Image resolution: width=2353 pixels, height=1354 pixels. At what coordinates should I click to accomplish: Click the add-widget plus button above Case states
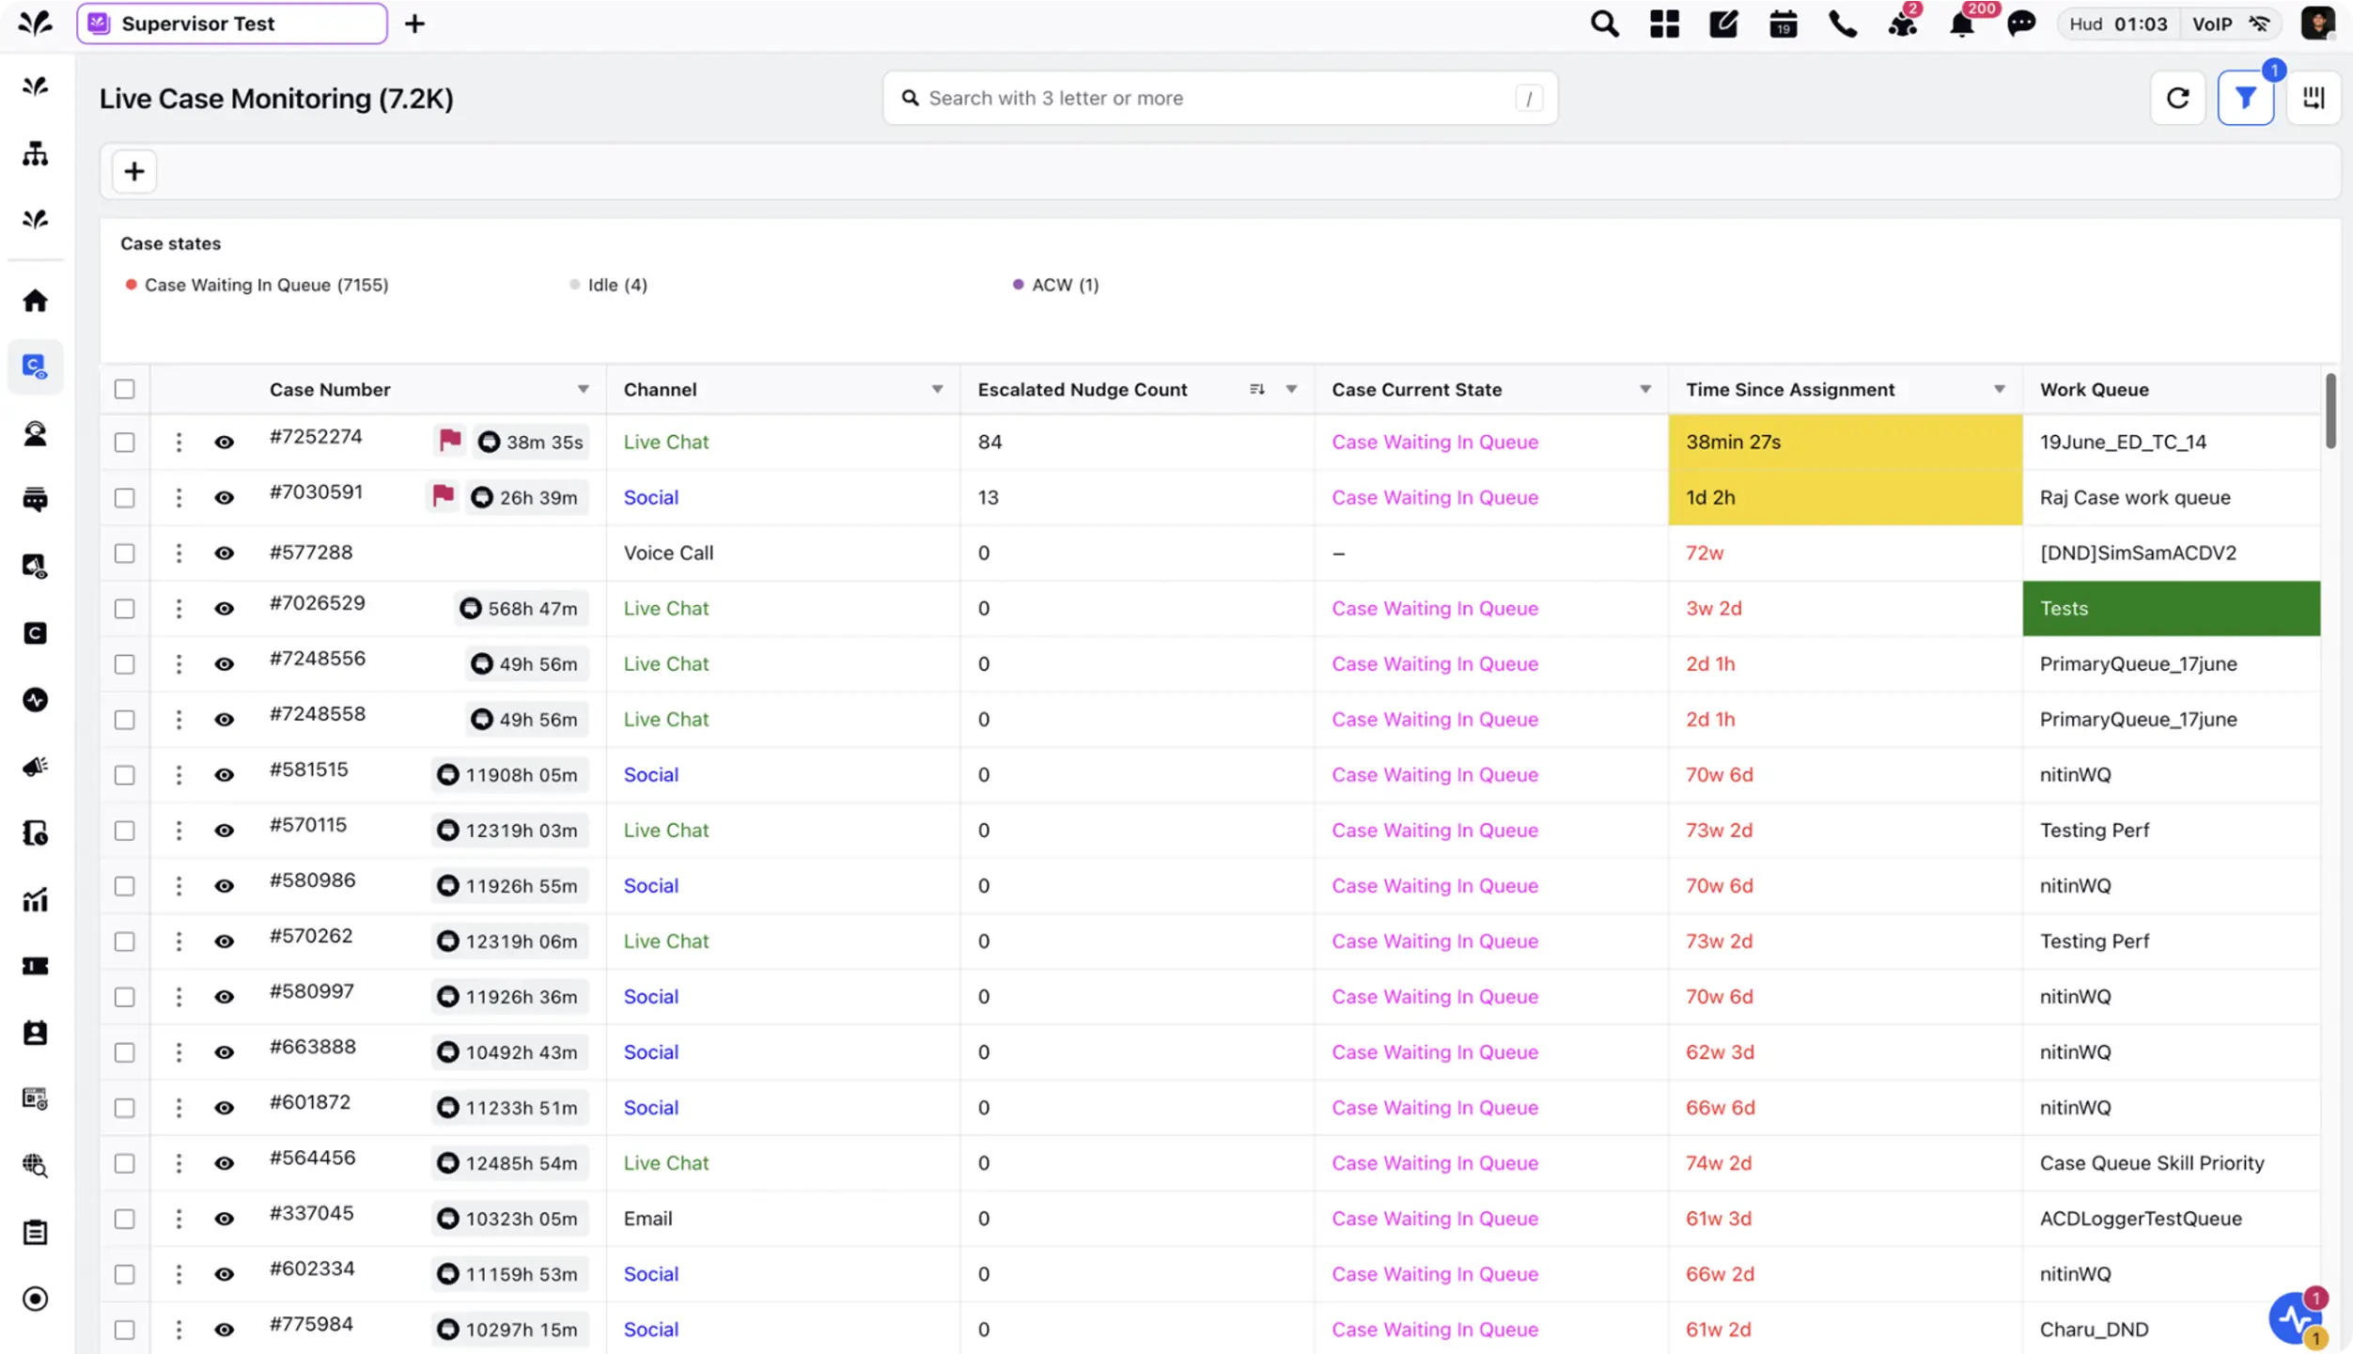coord(134,171)
